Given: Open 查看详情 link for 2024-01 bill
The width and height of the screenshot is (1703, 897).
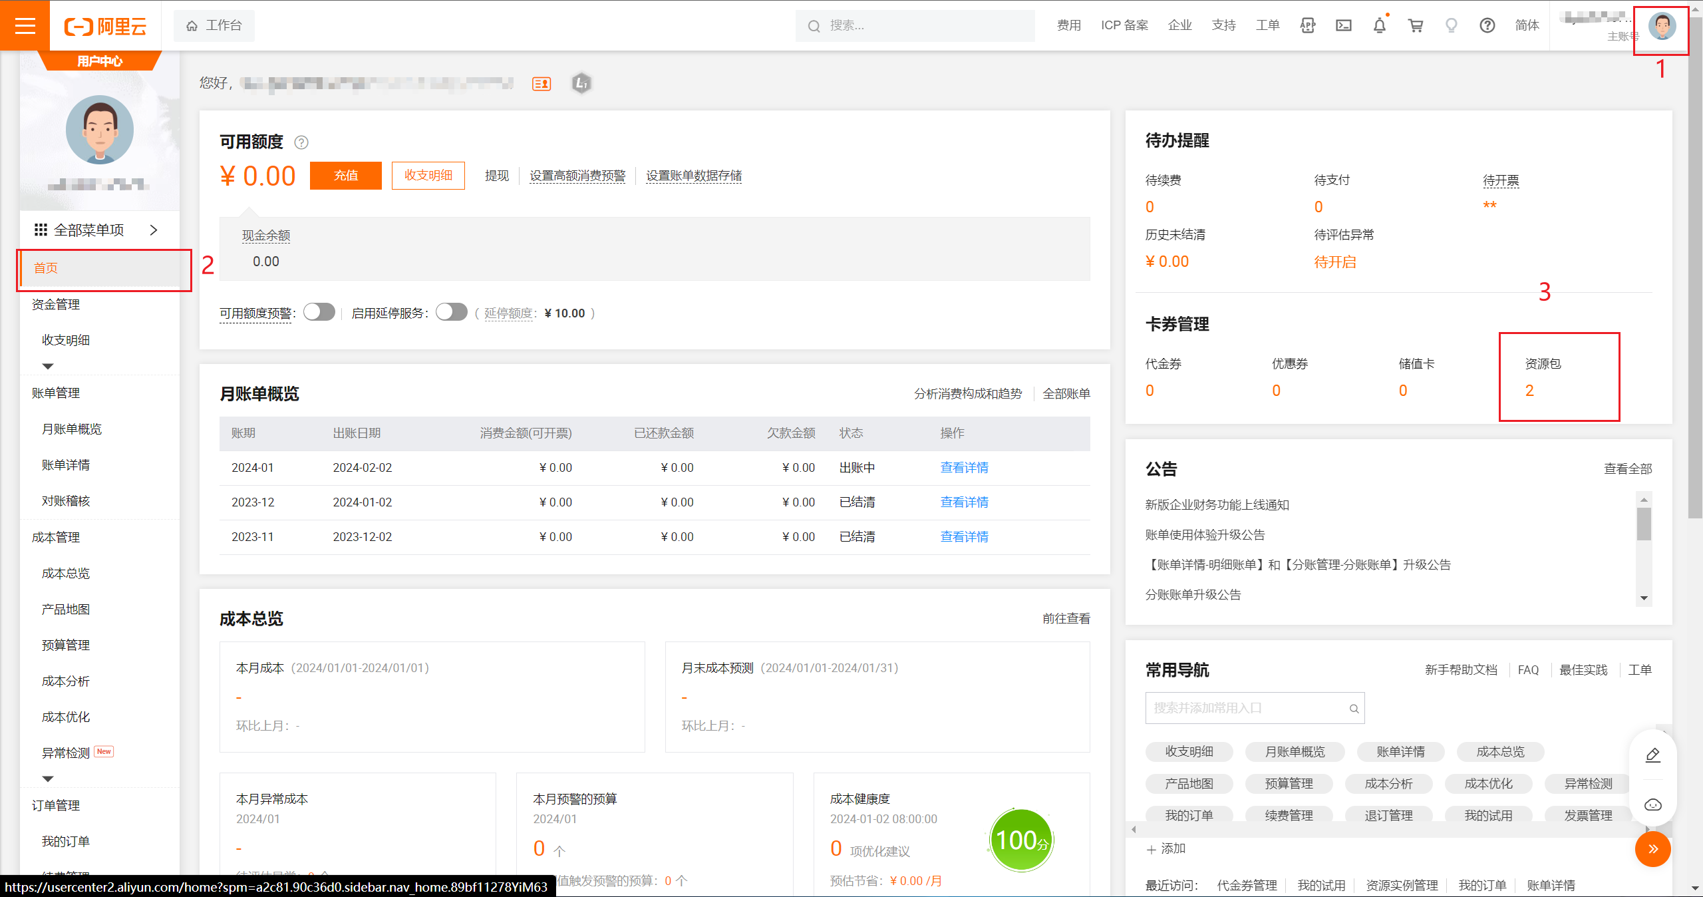Looking at the screenshot, I should 964,468.
